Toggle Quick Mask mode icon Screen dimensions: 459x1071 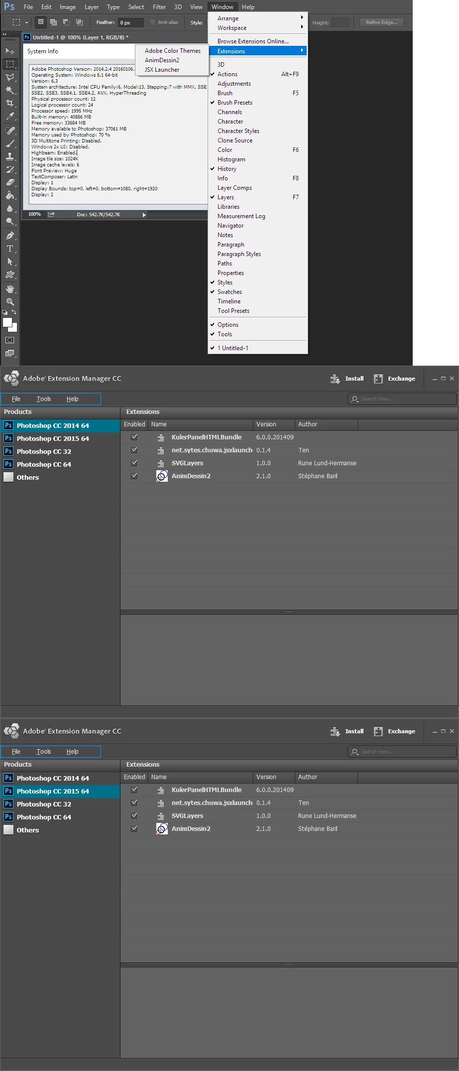[x=10, y=340]
